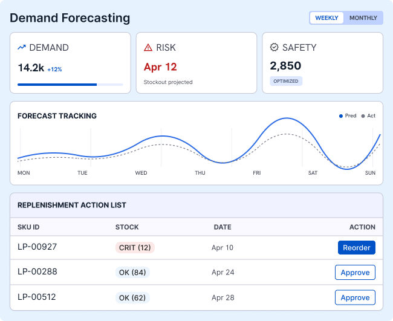Reorder SKU LP-00927
393x321 pixels.
(x=356, y=248)
